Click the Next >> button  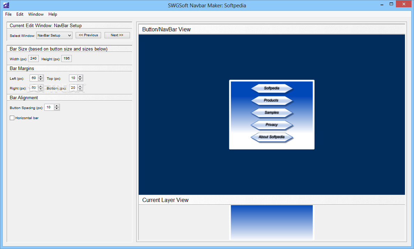click(x=117, y=35)
